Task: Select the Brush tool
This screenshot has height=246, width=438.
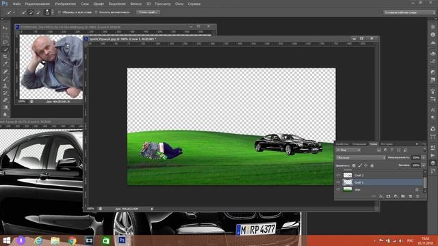Action: [x=5, y=79]
